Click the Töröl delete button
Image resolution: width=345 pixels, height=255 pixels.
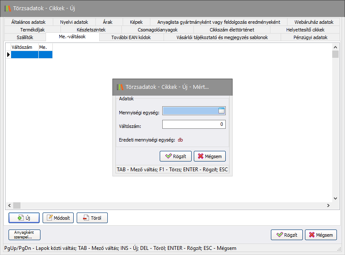tap(92, 218)
